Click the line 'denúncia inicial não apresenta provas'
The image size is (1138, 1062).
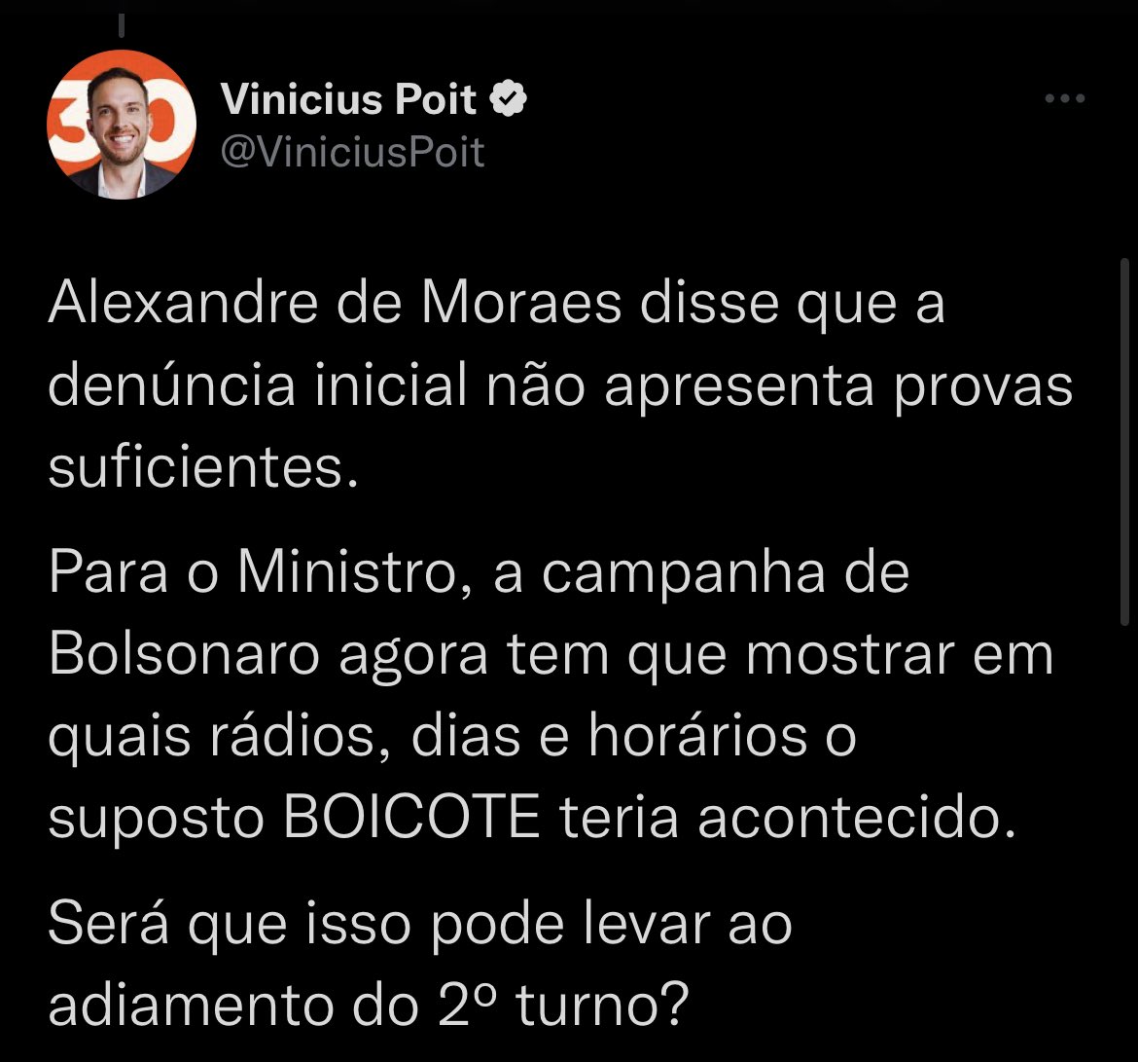(x=560, y=385)
